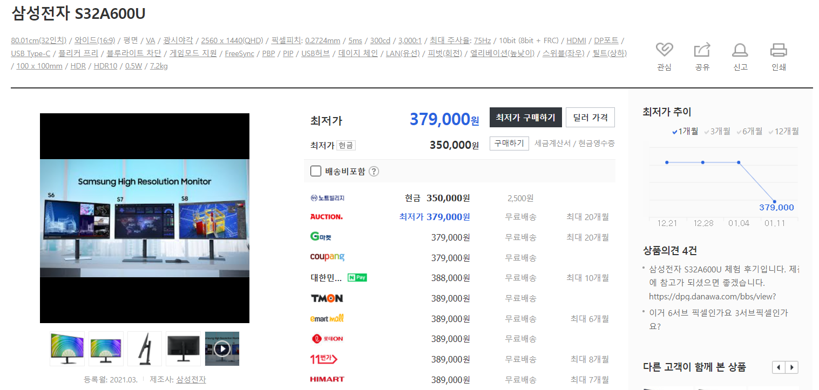819x390 pixels.
Task: Click 노트빌리지's 현금 350,000원 price
Action: (x=437, y=198)
